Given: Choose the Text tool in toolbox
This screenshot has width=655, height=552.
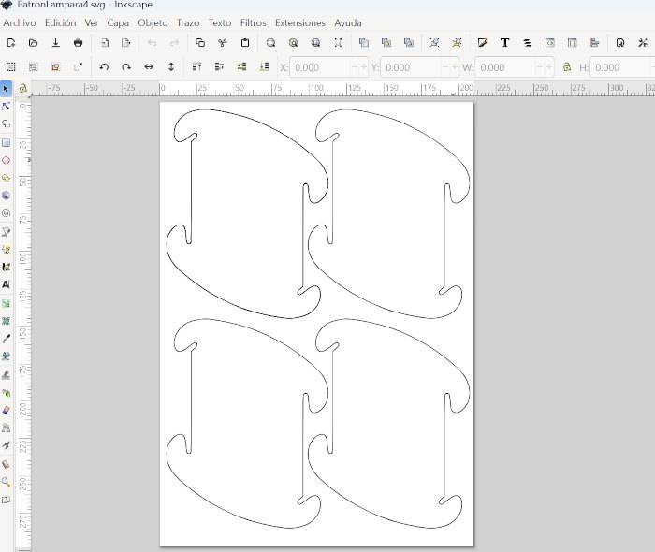Looking at the screenshot, I should (7, 283).
